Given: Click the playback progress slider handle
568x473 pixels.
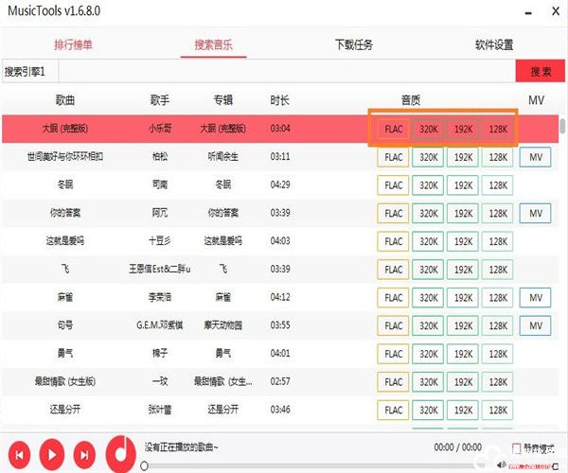Looking at the screenshot, I should [144, 465].
